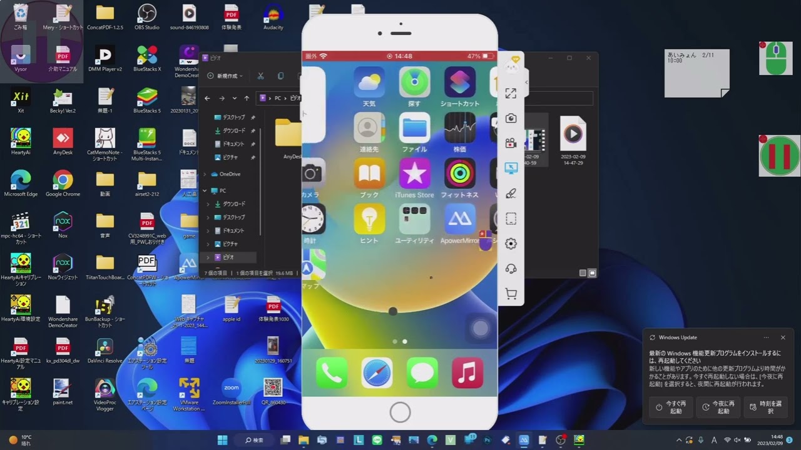Take a screenshot with ApowerMirror's camera icon
The width and height of the screenshot is (801, 450).
coord(511,118)
